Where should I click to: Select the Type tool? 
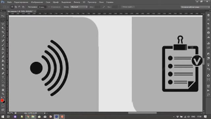(x=3, y=77)
